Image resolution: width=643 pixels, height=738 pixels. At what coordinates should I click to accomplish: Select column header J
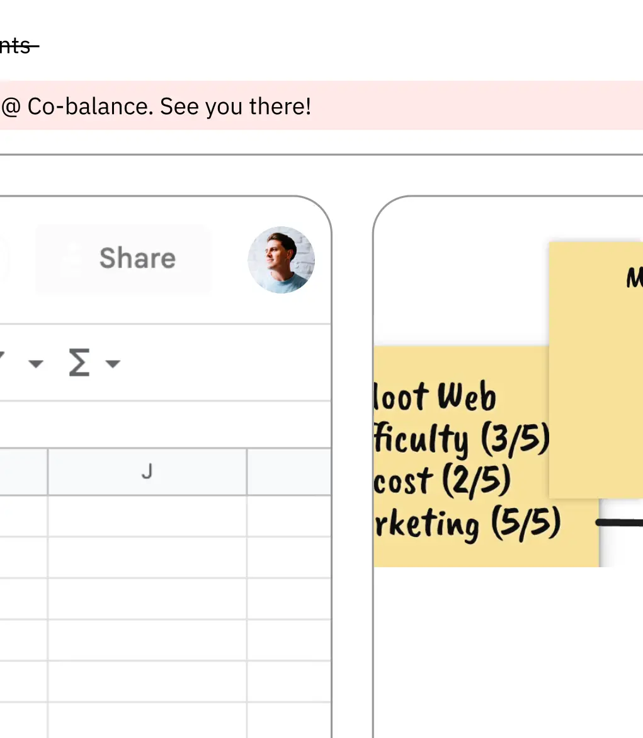[146, 471]
